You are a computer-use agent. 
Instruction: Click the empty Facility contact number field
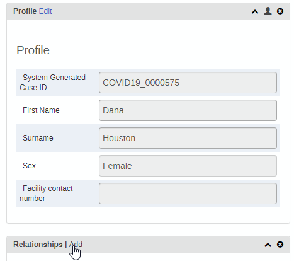pos(188,194)
